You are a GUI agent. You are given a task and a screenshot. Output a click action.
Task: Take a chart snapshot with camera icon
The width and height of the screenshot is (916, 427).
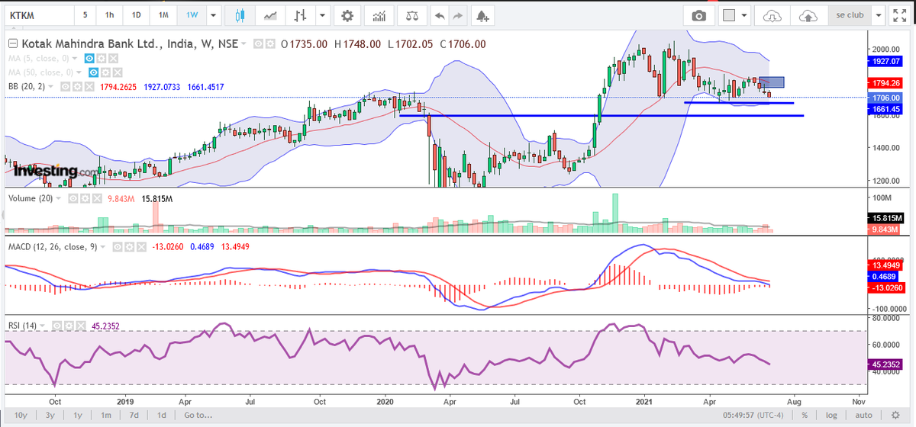pos(699,15)
